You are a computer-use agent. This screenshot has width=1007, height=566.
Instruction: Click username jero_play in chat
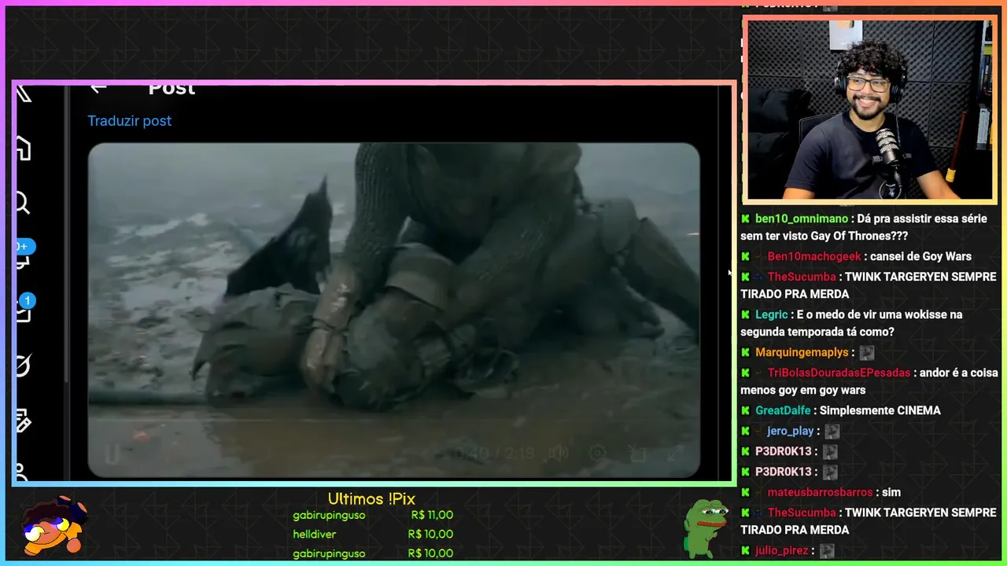[x=791, y=431]
